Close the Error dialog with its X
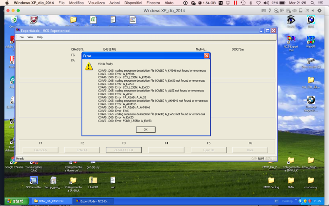 point(207,56)
